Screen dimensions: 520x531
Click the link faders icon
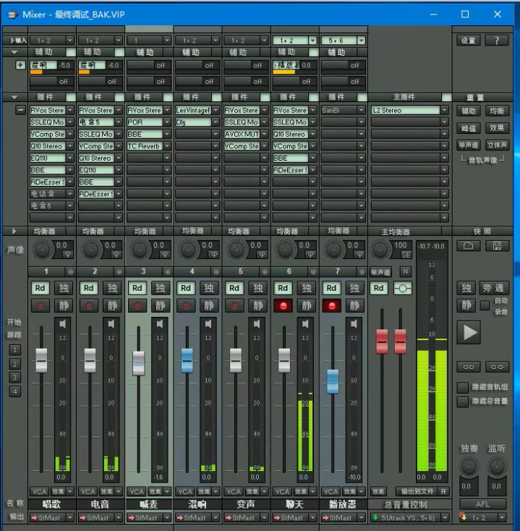[468, 367]
